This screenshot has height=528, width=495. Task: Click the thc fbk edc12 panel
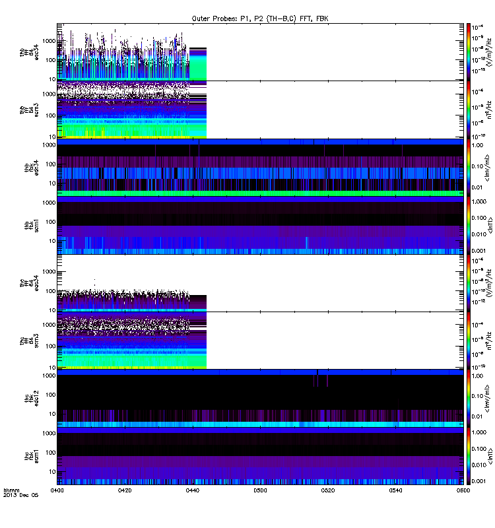tap(260, 399)
